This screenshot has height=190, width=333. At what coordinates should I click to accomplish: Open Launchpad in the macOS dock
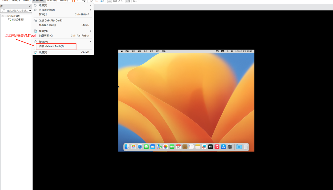[x=134, y=147]
